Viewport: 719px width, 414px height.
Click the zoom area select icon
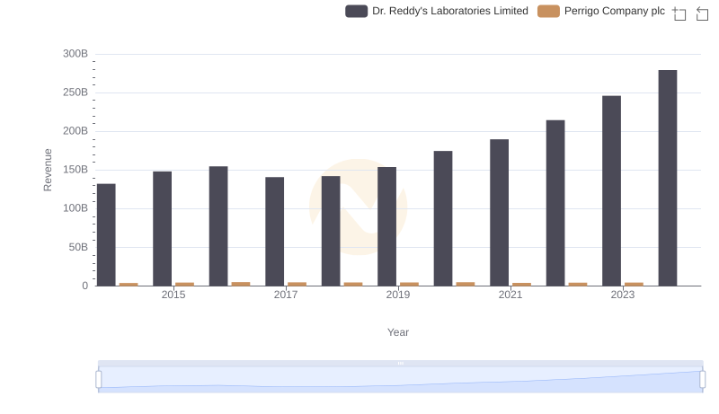(679, 13)
